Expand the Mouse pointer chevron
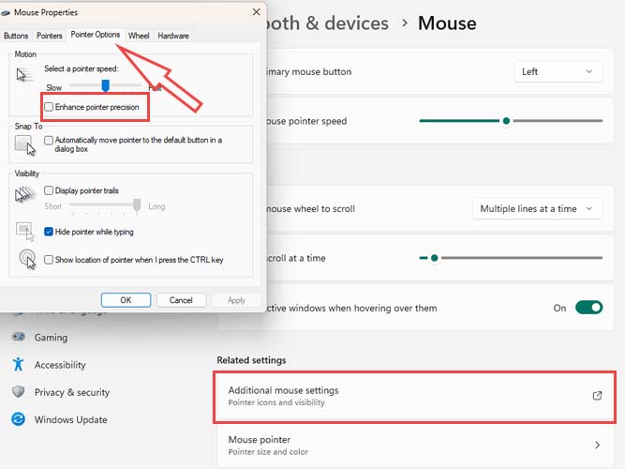This screenshot has height=469, width=625. pyautogui.click(x=598, y=445)
